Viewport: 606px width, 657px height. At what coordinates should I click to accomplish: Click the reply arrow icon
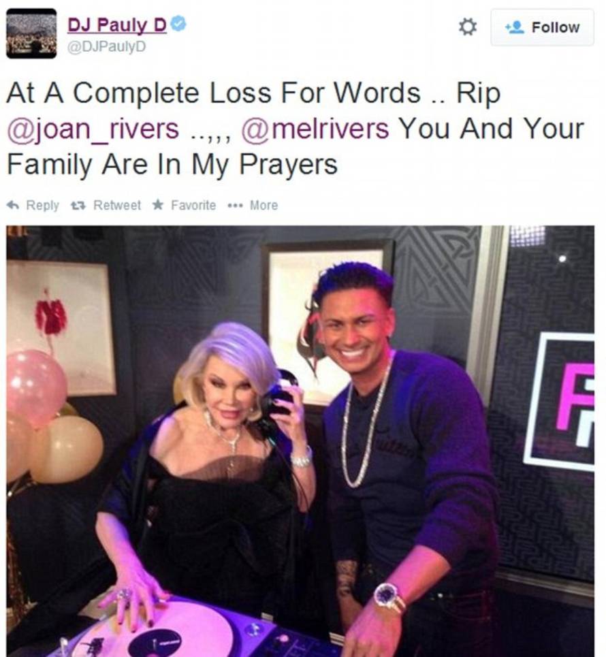[14, 205]
